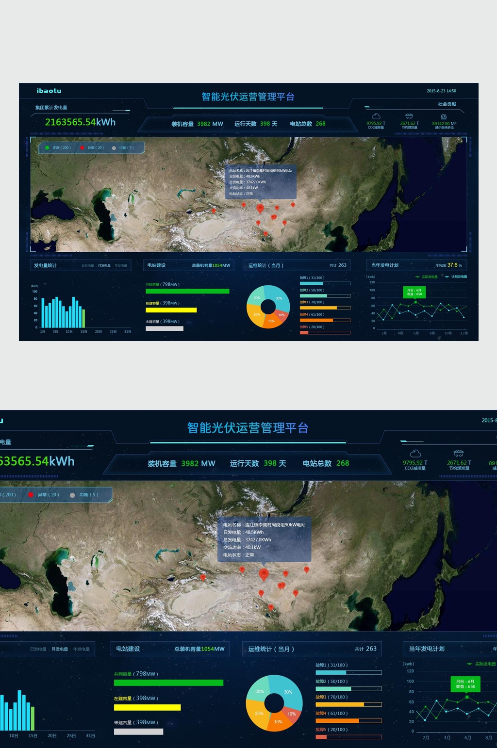
Task: Select the largest map pin in the enlarged dashboard
Action: point(264,575)
